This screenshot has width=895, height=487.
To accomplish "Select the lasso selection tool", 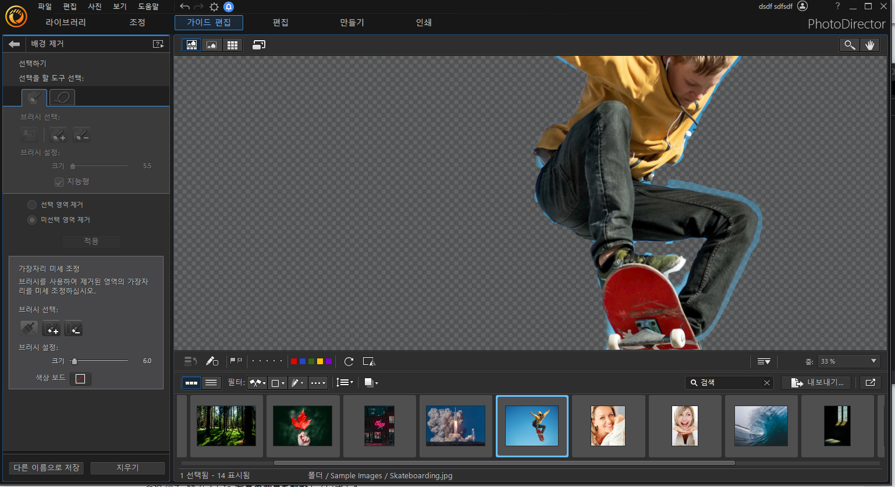I will [62, 97].
